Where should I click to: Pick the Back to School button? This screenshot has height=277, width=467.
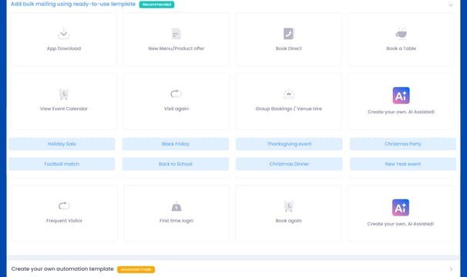click(176, 164)
